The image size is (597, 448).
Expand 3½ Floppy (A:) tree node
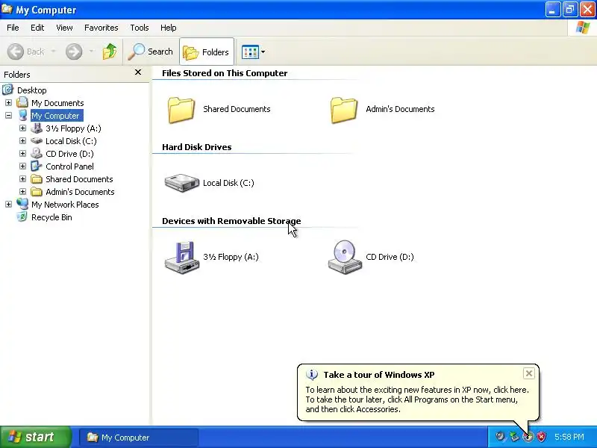point(23,128)
